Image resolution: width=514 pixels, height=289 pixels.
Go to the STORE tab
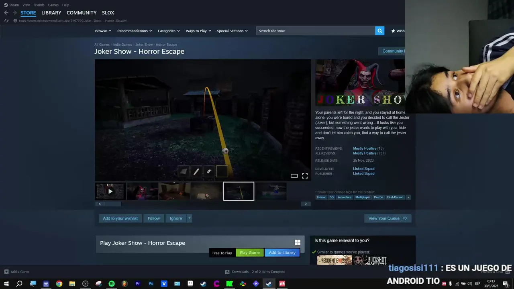[28, 13]
